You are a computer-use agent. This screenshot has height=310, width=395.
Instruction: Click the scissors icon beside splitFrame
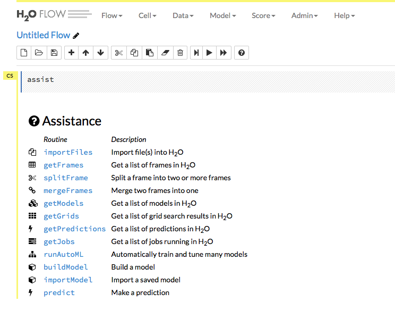click(32, 178)
